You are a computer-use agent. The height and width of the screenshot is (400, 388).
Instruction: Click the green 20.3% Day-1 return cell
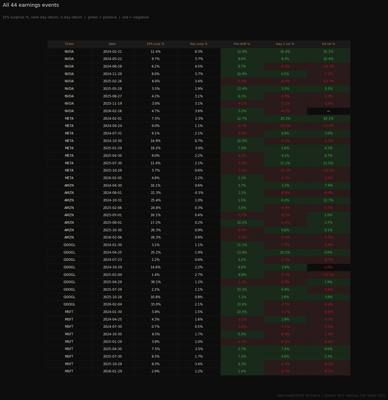(285, 119)
